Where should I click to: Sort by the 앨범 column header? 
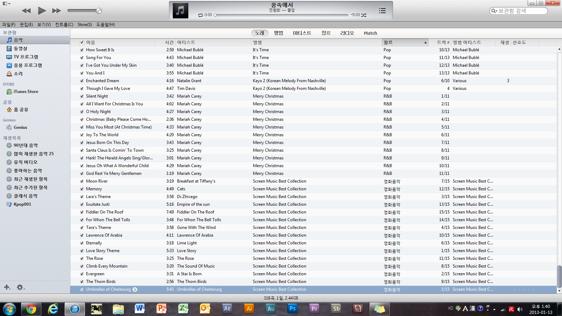[x=316, y=42]
